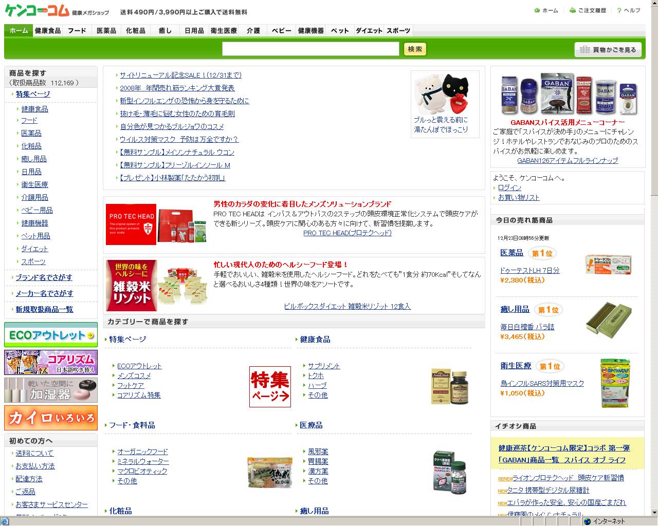Switch to the ベビー tab

click(282, 31)
